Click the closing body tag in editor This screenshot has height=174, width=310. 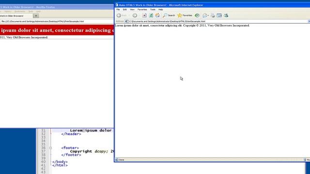pos(60,162)
